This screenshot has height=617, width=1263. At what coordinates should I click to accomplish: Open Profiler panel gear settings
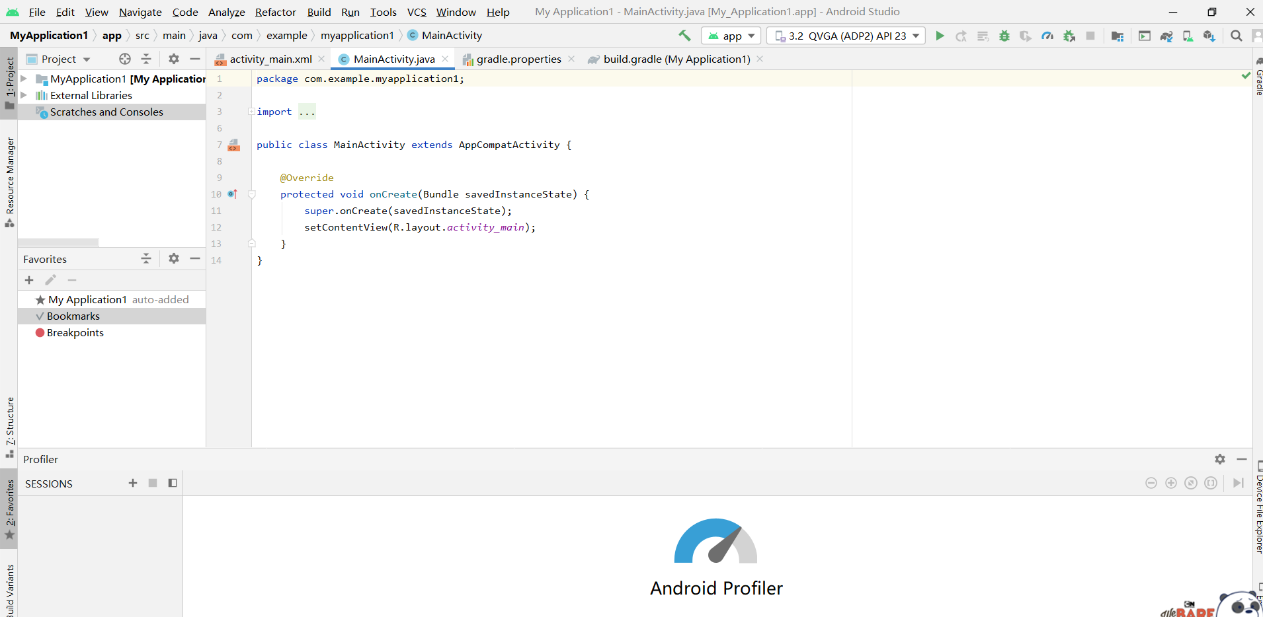click(1220, 458)
